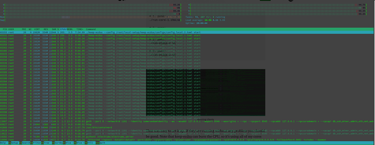Select process row with PID 65363
This screenshot has height=145, width=375.
[x=187, y=48]
